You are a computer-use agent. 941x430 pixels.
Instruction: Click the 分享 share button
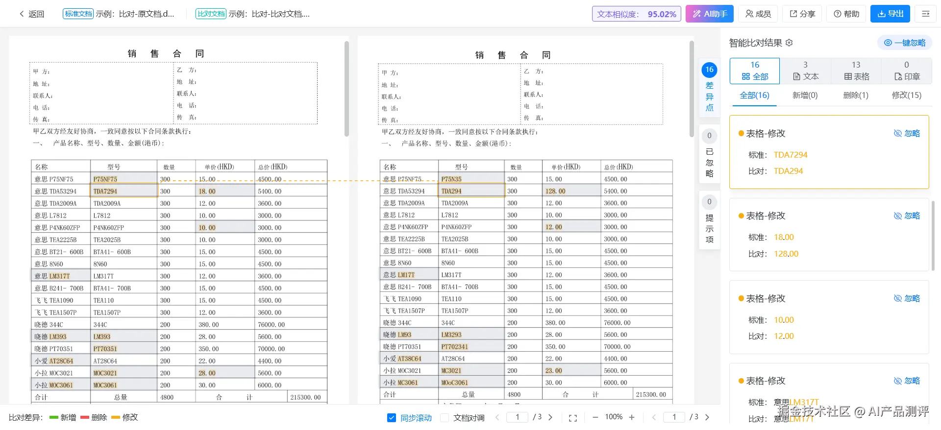click(x=802, y=14)
